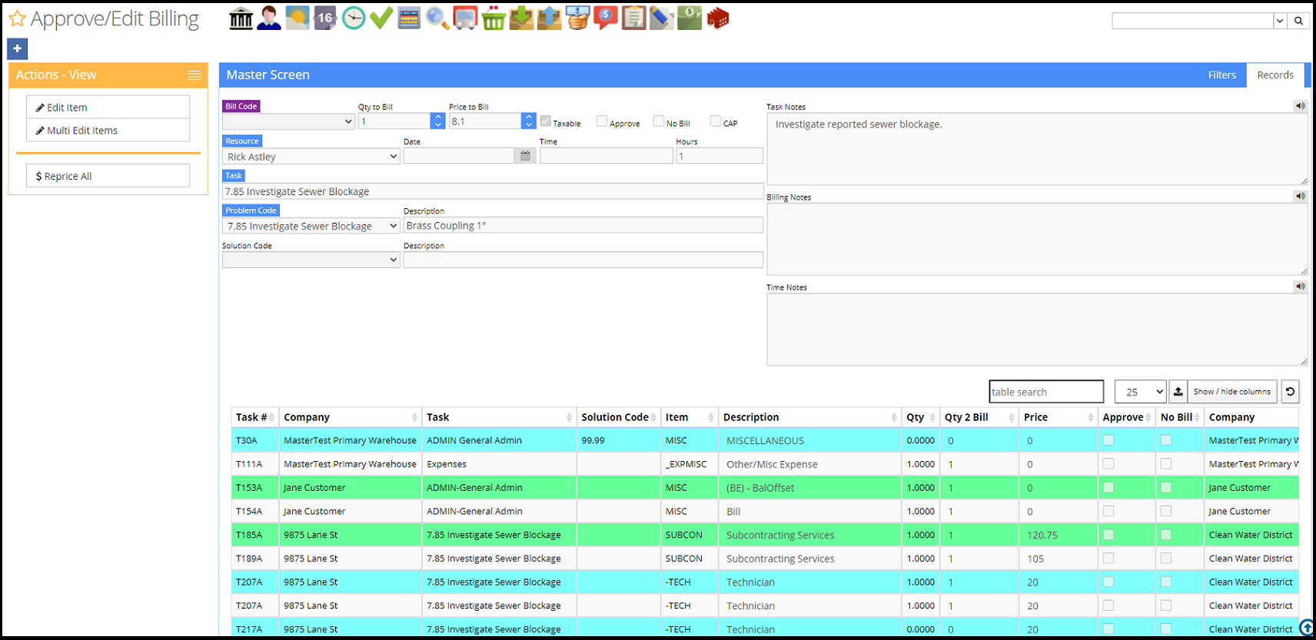Open the Resource dropdown showing Rick Astley
This screenshot has height=640, width=1316.
click(x=311, y=157)
